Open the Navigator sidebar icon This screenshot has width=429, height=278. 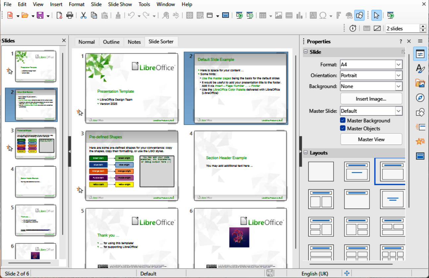[x=420, y=98]
